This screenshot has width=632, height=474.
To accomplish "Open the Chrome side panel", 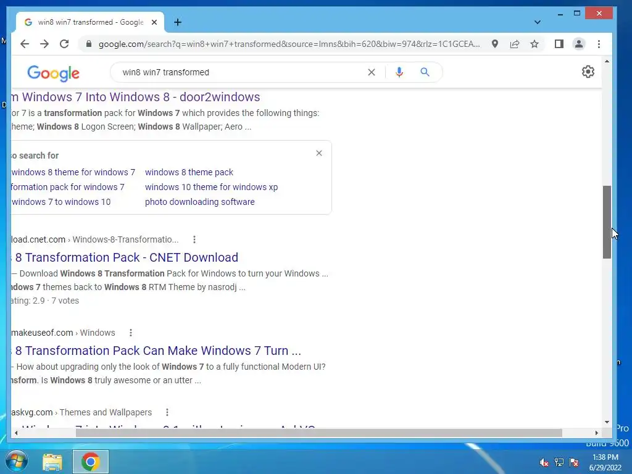I will pos(559,44).
